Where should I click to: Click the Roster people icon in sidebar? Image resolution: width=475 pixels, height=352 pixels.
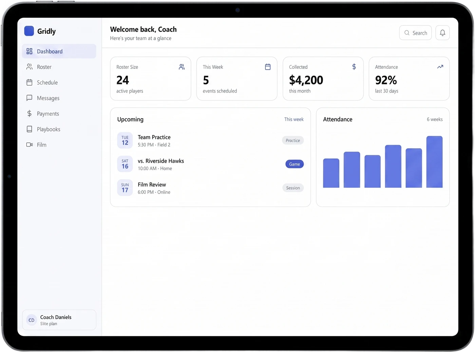click(30, 67)
